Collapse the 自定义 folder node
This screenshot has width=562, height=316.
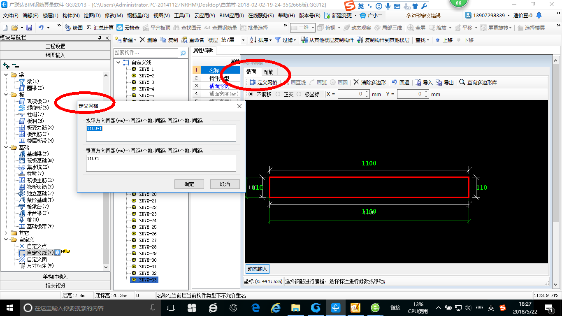[x=6, y=239]
